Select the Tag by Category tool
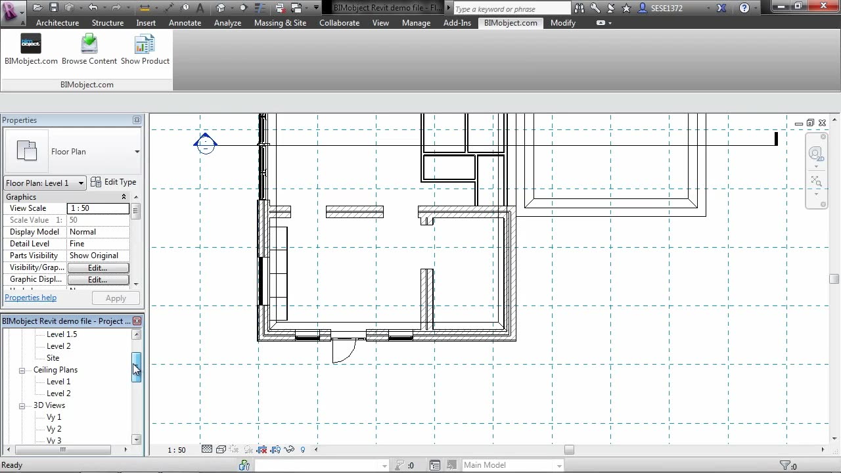Image resolution: width=841 pixels, height=473 pixels. [185, 8]
